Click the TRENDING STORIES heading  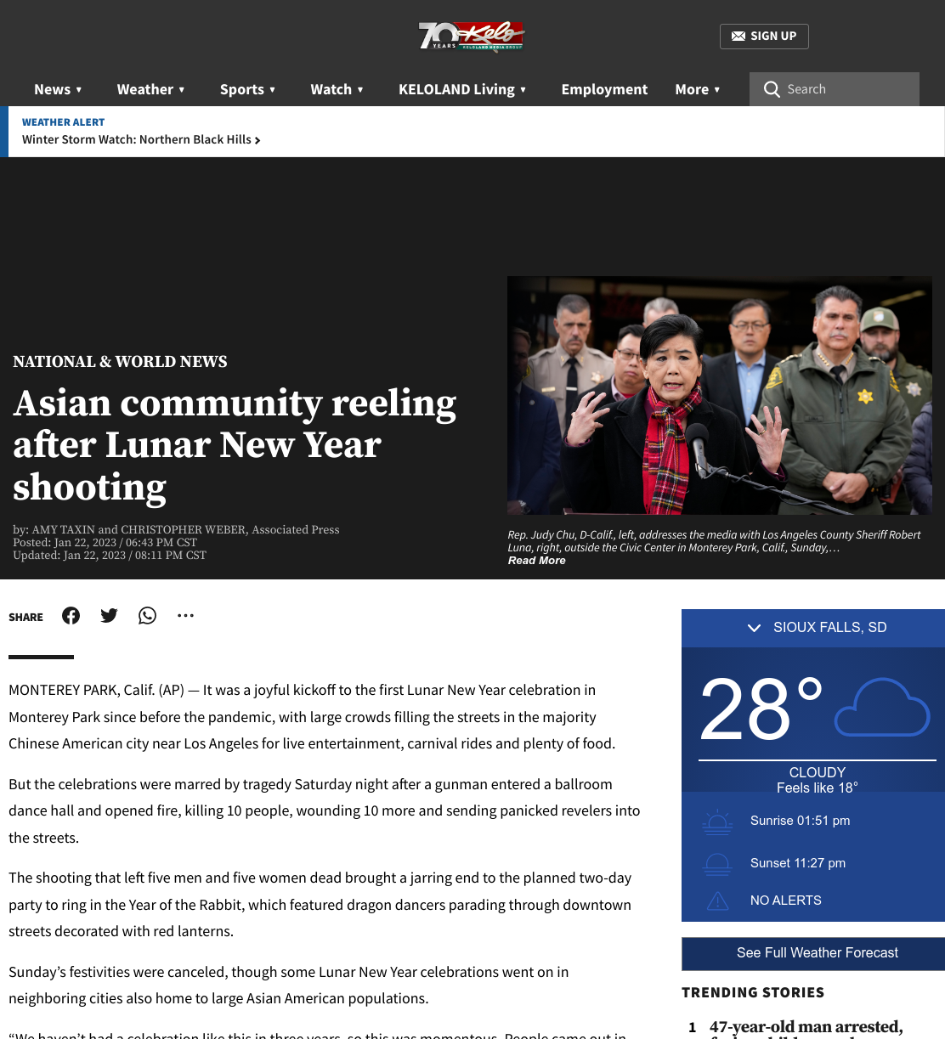coord(753,992)
